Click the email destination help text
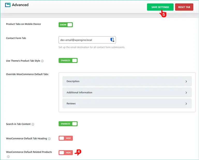199x160 pixels. pos(92,47)
